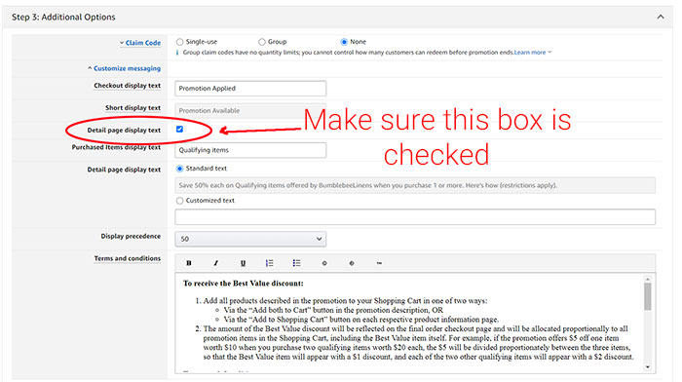Click the Short display text label
The image size is (682, 382).
pyautogui.click(x=133, y=108)
